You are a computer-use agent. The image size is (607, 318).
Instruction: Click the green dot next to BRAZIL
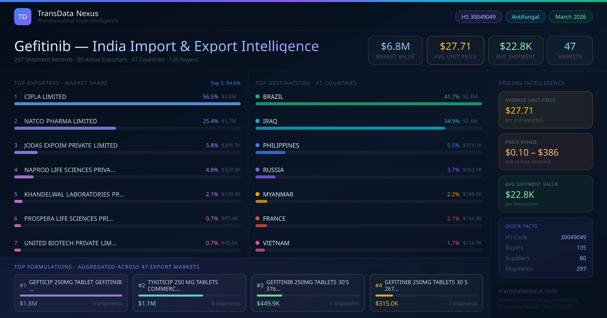[x=257, y=96]
